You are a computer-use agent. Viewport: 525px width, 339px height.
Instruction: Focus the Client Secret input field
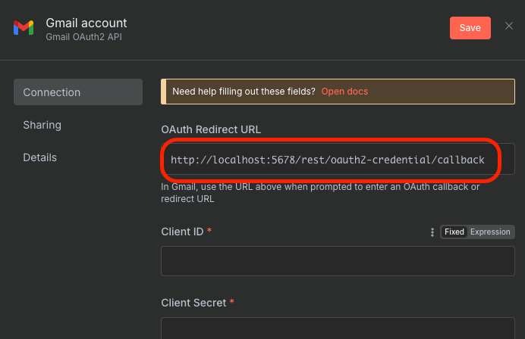click(x=338, y=328)
